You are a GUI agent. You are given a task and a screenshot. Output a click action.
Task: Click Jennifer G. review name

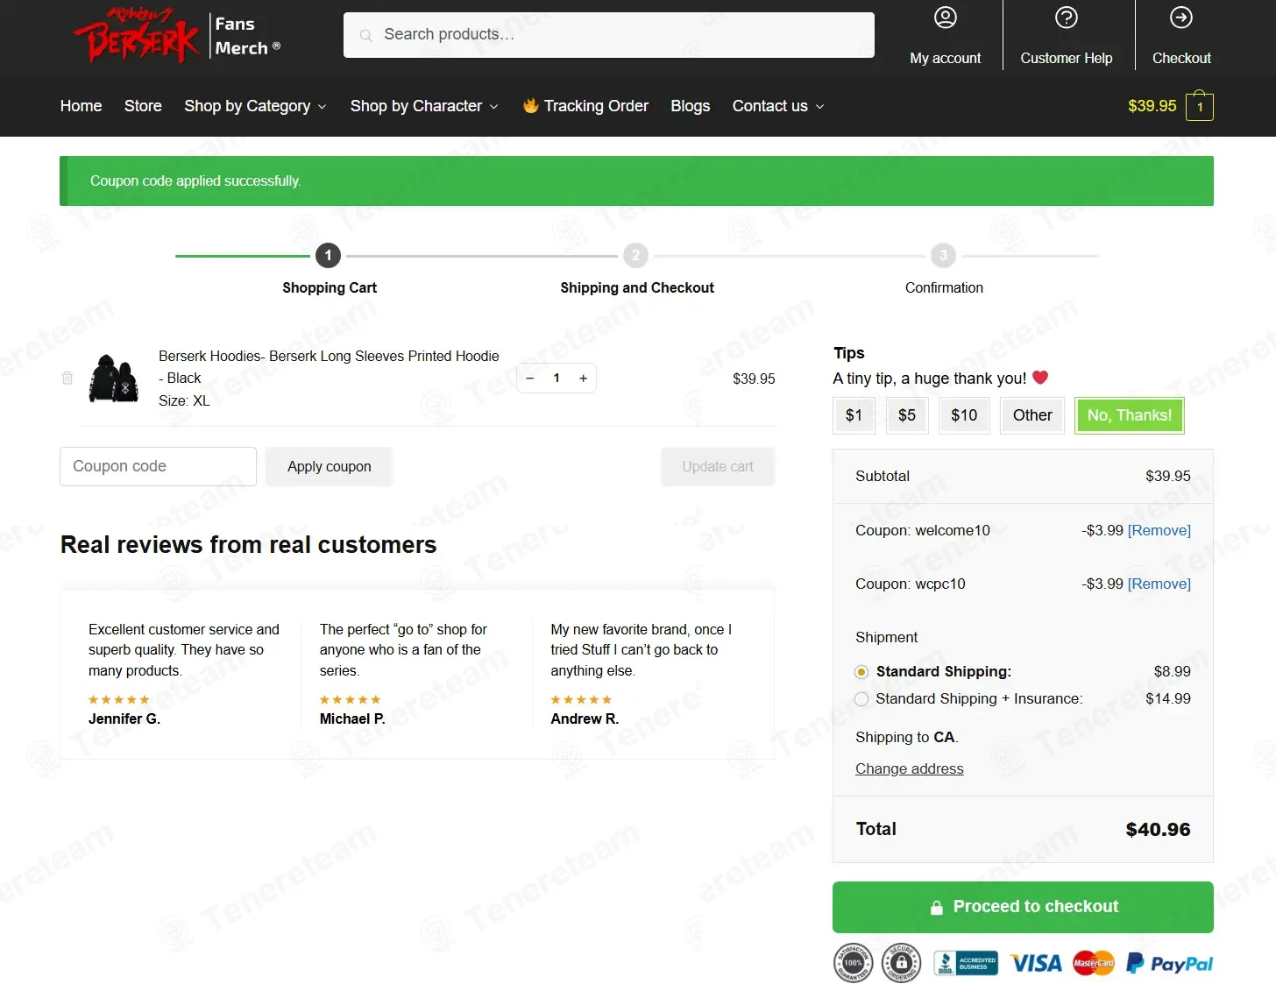[x=124, y=719]
